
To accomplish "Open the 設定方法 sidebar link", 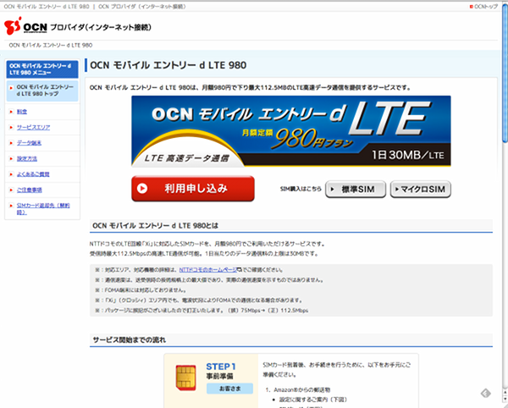I will pyautogui.click(x=27, y=158).
